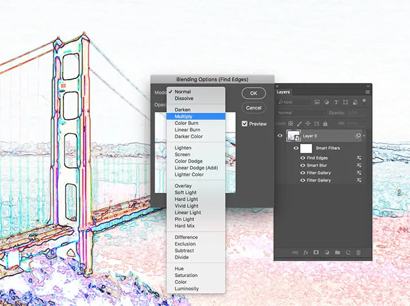Add a layer mask from the bottom bar
410x306 pixels.
[316, 253]
